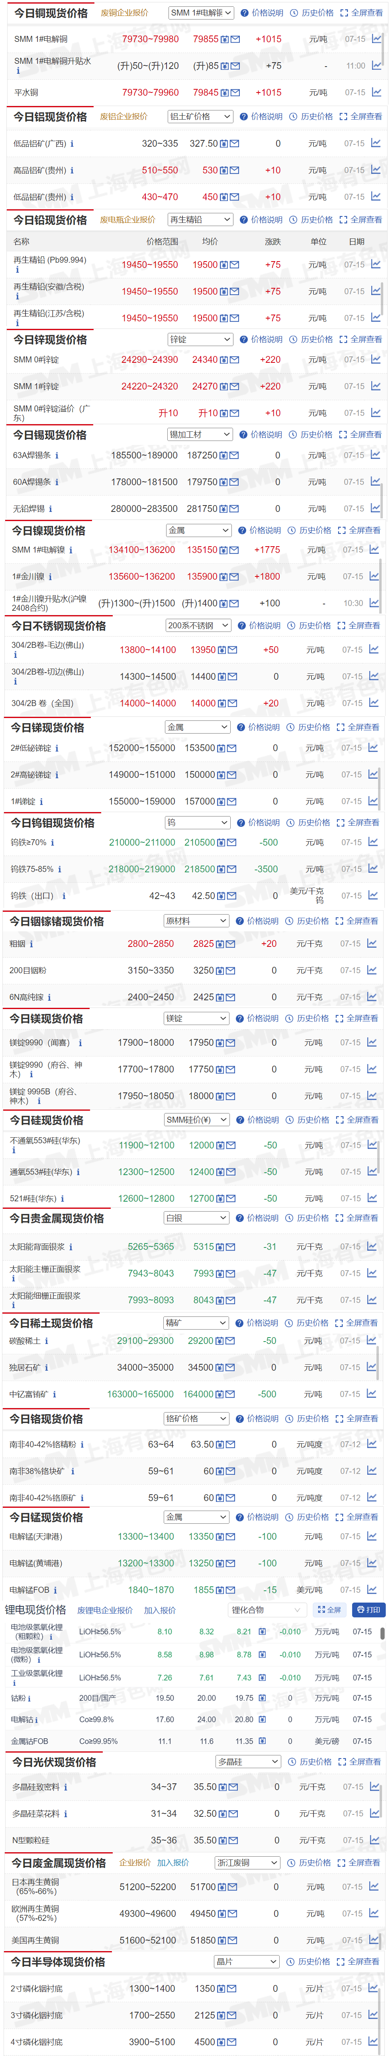Open the trend chart for 304/2B卷 (全国)
390x2056 pixels.
coord(373,703)
